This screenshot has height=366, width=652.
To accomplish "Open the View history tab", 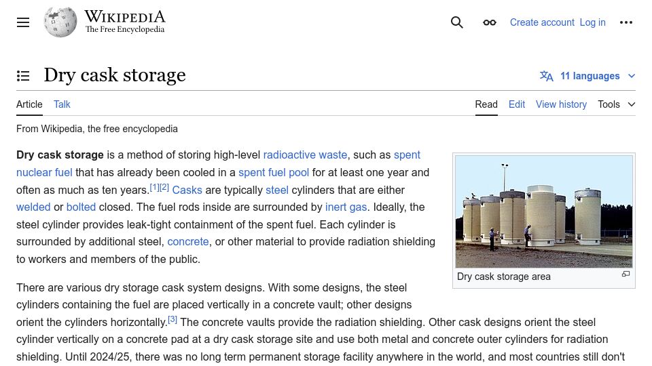I will point(561,104).
